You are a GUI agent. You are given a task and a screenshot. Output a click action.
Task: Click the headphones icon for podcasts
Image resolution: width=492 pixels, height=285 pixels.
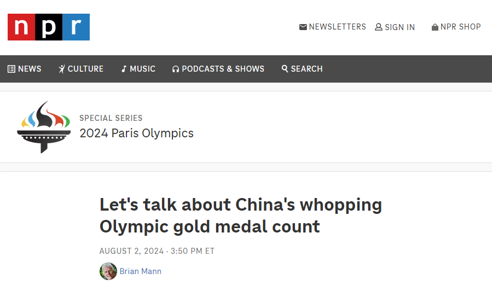pos(176,69)
